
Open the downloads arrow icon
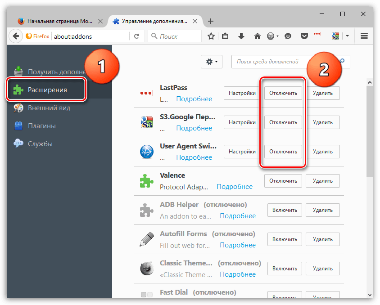241,36
